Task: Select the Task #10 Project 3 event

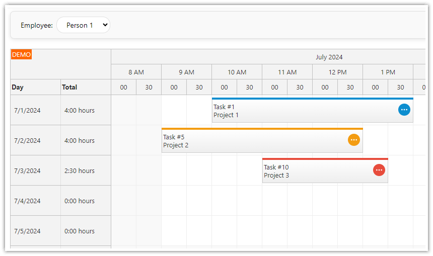Action: tap(325, 170)
